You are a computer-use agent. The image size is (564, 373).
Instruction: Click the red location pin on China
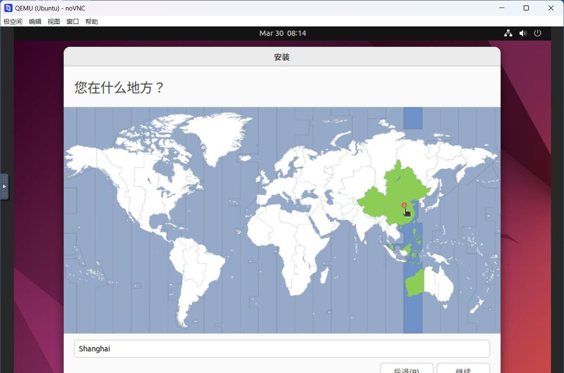pyautogui.click(x=404, y=205)
